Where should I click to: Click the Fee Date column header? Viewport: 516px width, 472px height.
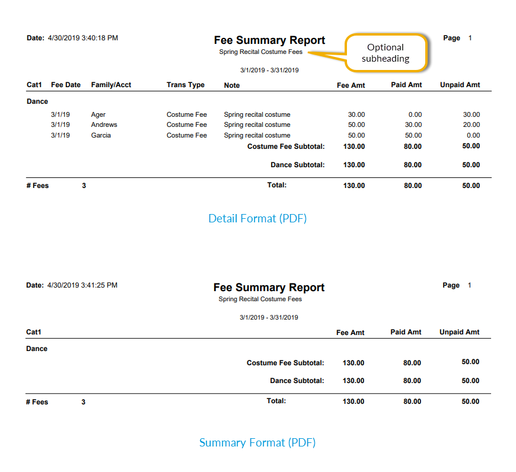coord(66,85)
